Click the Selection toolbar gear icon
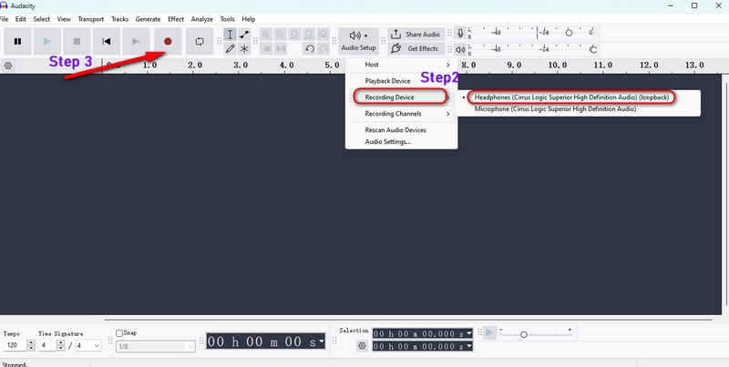This screenshot has height=367, width=729. click(x=362, y=346)
